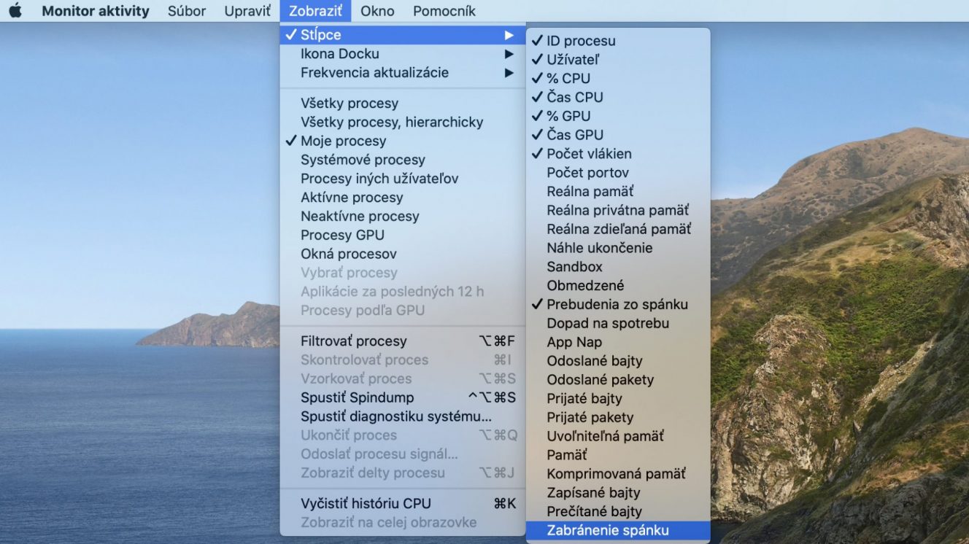Enable the Reálna privátna pamäť column
This screenshot has width=969, height=544.
pyautogui.click(x=618, y=210)
